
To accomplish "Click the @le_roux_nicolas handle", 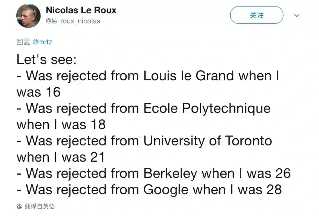I will pyautogui.click(x=73, y=21).
